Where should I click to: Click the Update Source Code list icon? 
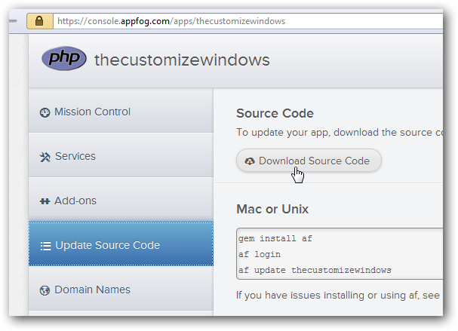45,246
